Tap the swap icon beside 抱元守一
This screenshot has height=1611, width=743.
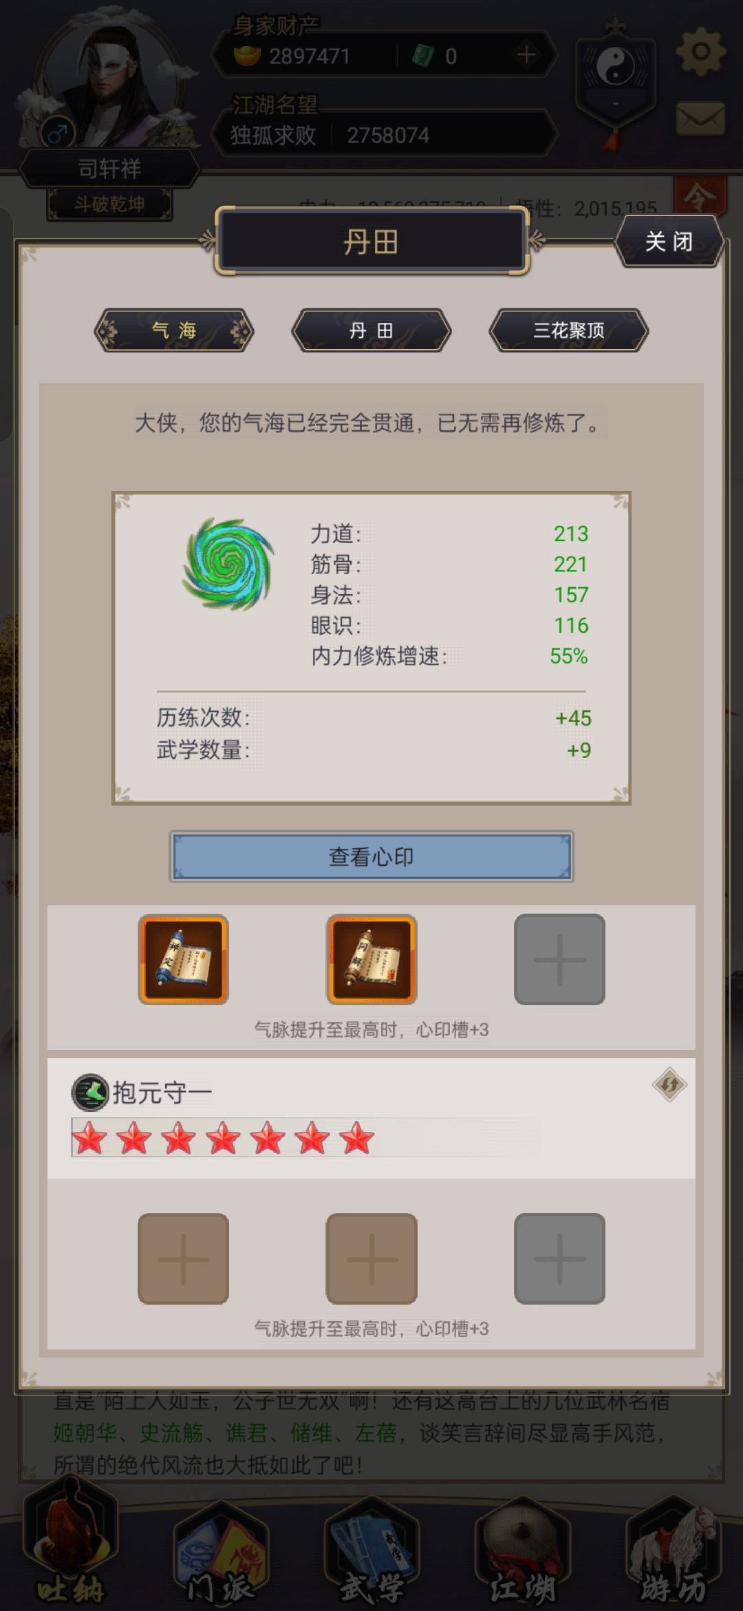[669, 1085]
